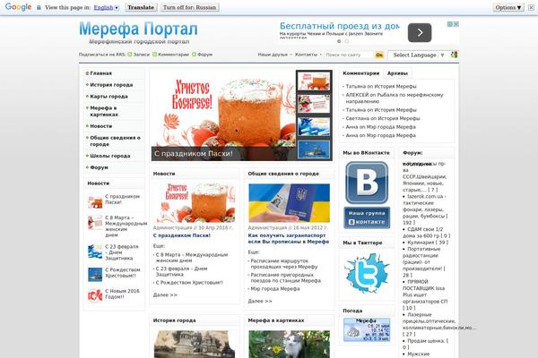Select fourth church slider thumbnail
This screenshot has width=538, height=358.
pos(314,149)
